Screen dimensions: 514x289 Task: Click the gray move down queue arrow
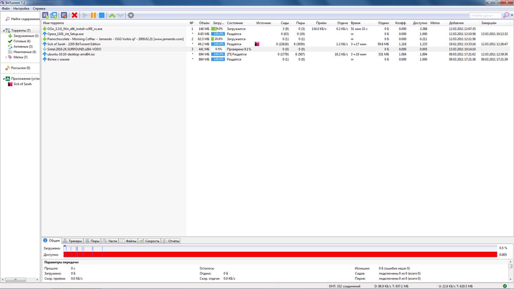(x=120, y=15)
